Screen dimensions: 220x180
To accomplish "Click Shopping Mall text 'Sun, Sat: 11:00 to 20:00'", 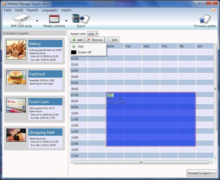I will click(43, 145).
